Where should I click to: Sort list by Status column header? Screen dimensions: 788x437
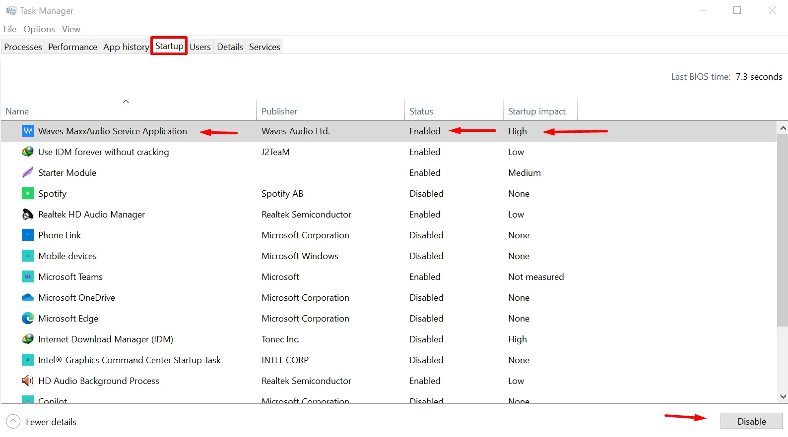click(x=421, y=111)
